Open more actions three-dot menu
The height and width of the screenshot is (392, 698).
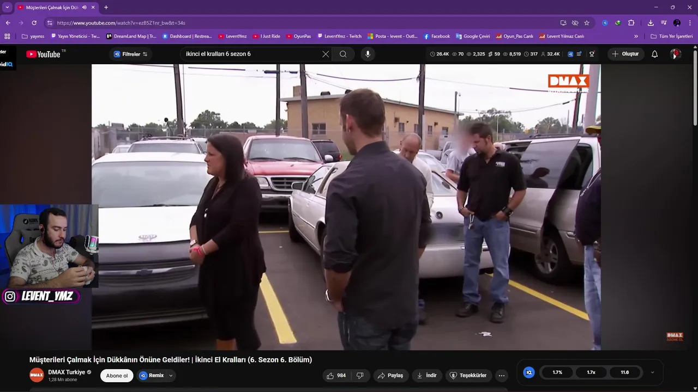(501, 375)
